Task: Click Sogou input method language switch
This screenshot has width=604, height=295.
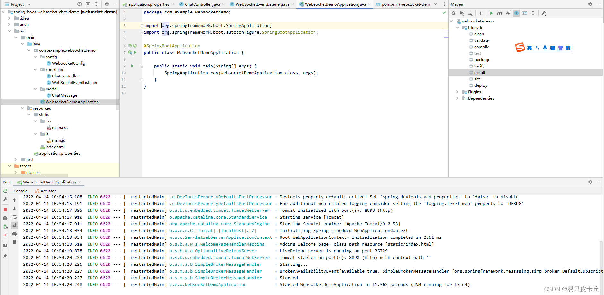Action: [x=530, y=48]
